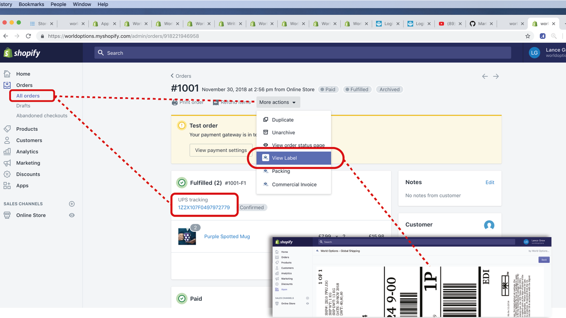The width and height of the screenshot is (566, 318).
Task: Open Marketing section
Action: pyautogui.click(x=28, y=163)
